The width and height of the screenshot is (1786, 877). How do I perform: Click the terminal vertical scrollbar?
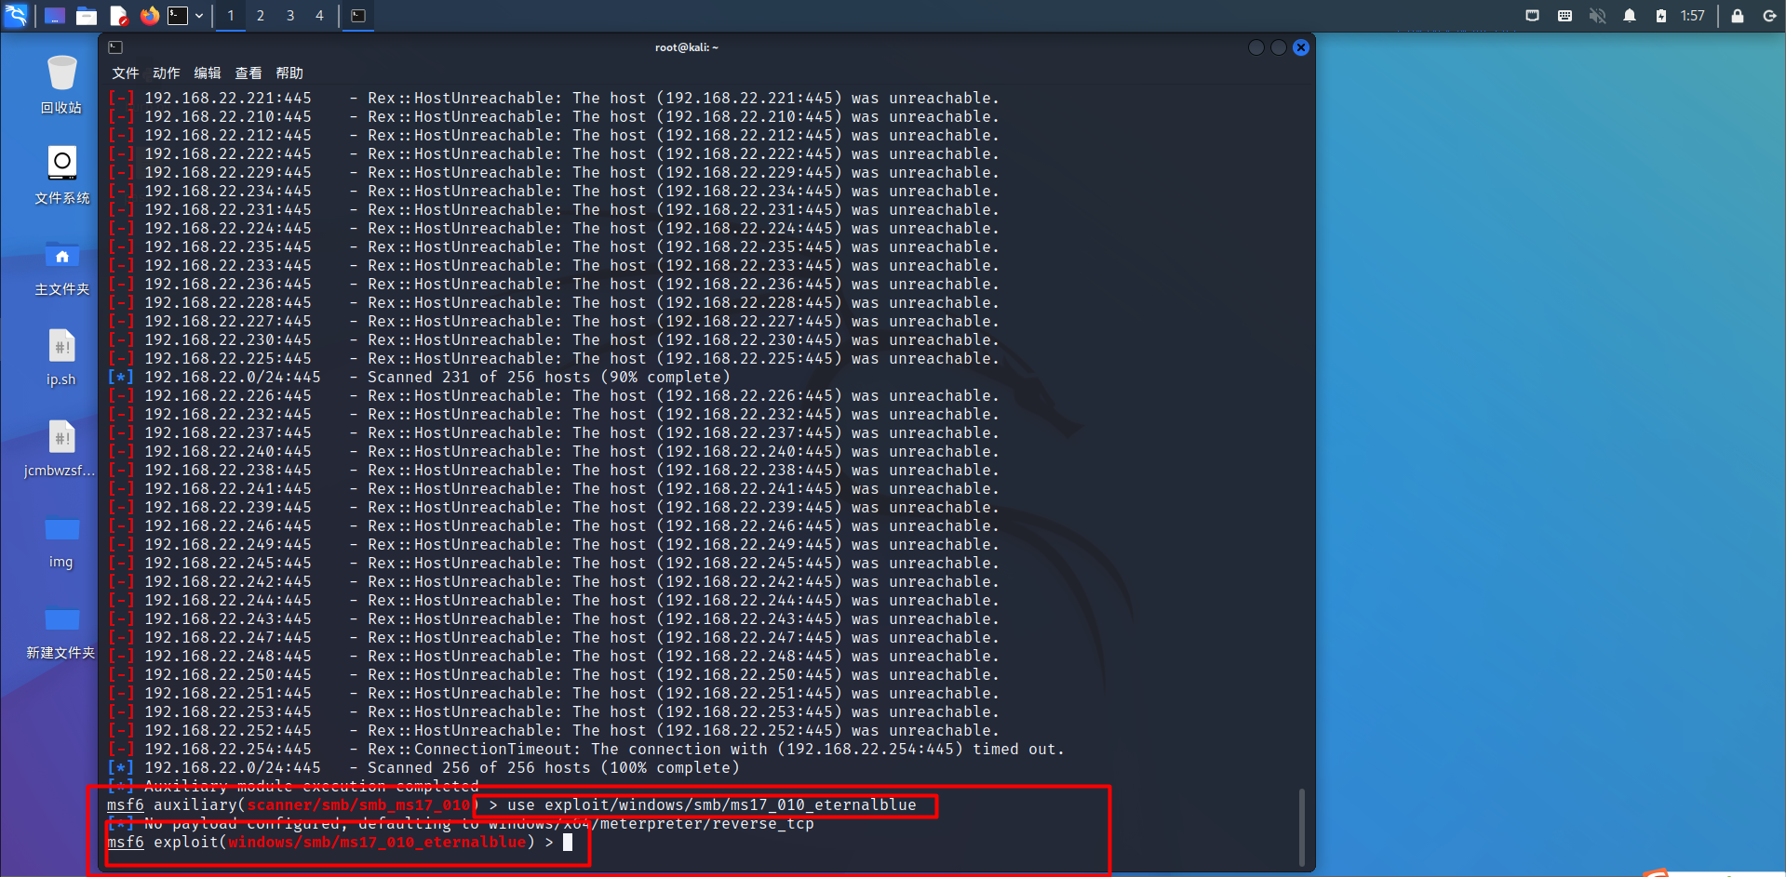click(x=1301, y=828)
